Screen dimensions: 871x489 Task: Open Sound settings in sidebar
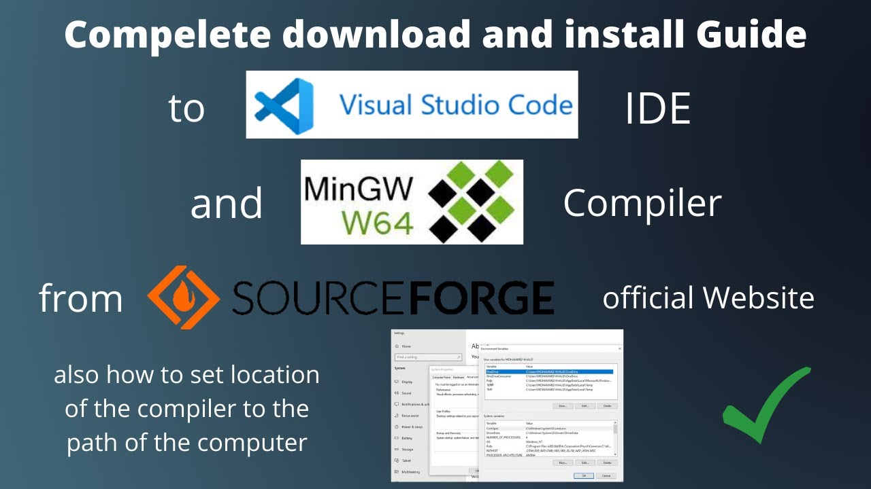[403, 393]
